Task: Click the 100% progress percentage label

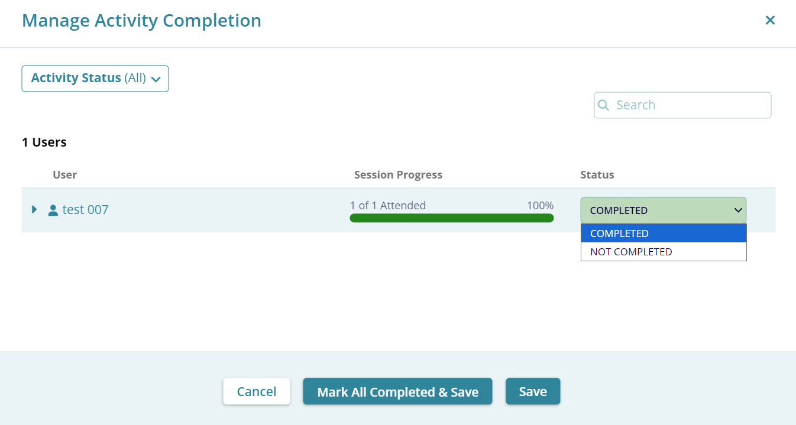Action: [x=540, y=206]
